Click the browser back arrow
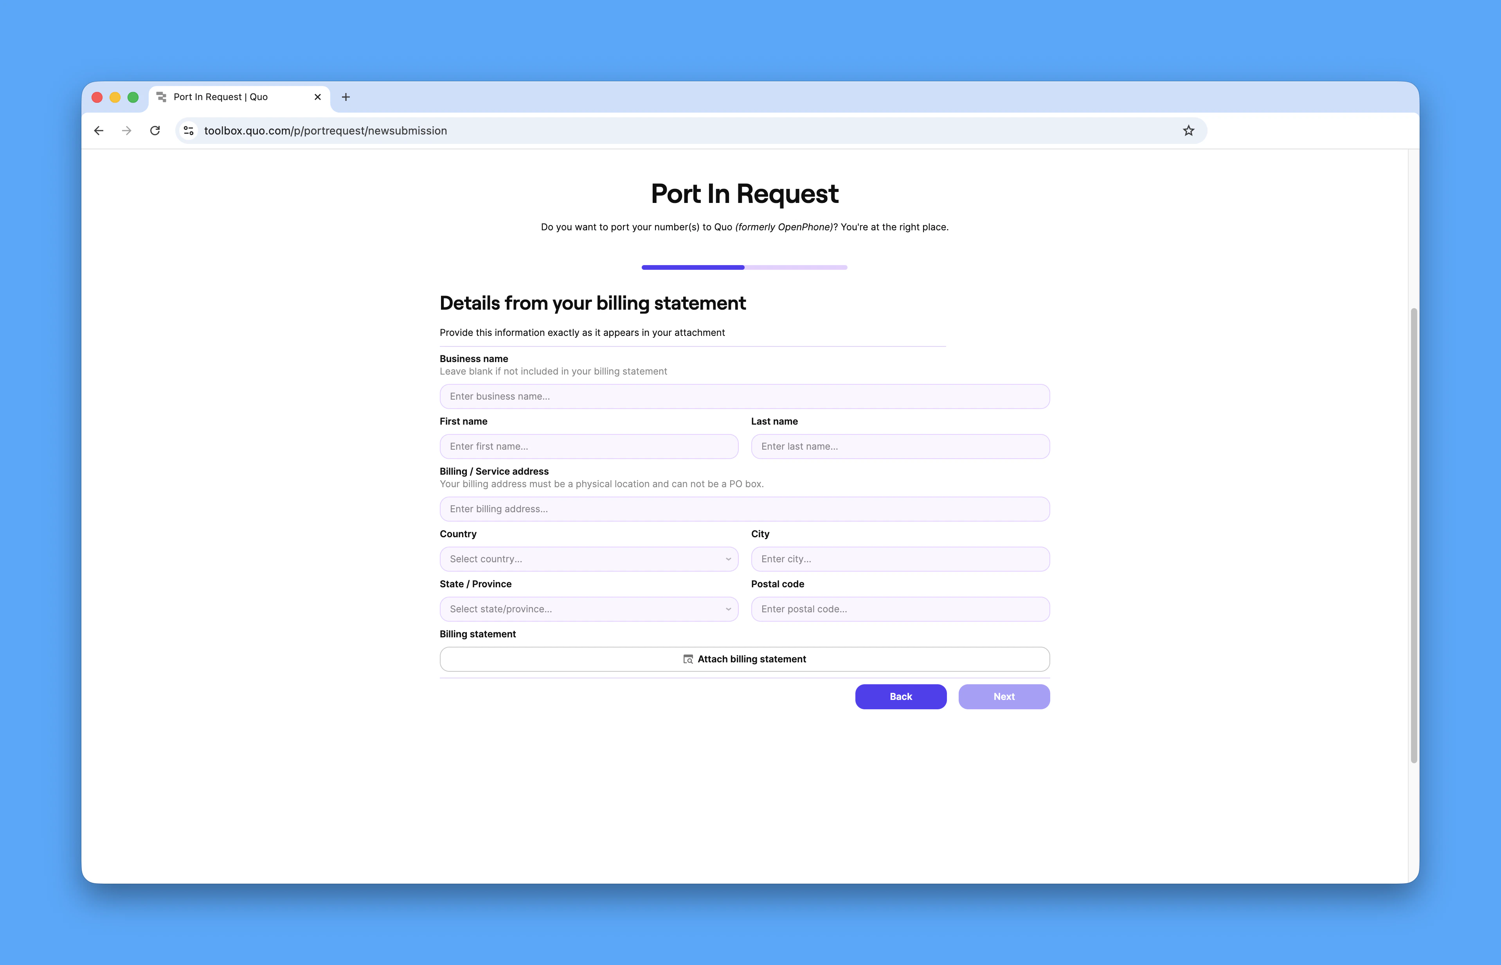This screenshot has height=965, width=1501. click(x=99, y=130)
